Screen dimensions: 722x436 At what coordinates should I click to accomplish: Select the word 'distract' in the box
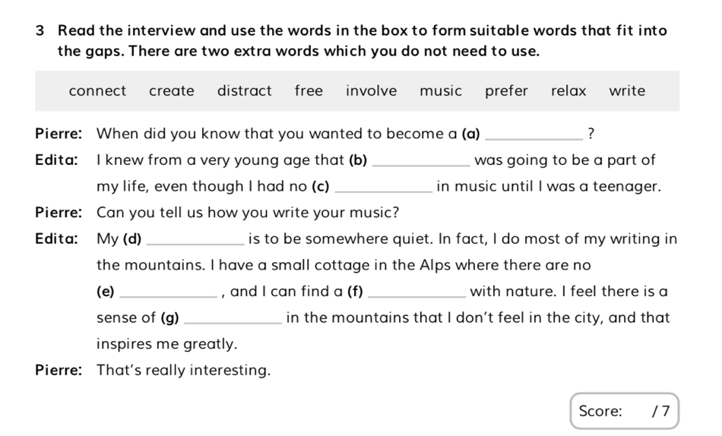click(x=244, y=91)
